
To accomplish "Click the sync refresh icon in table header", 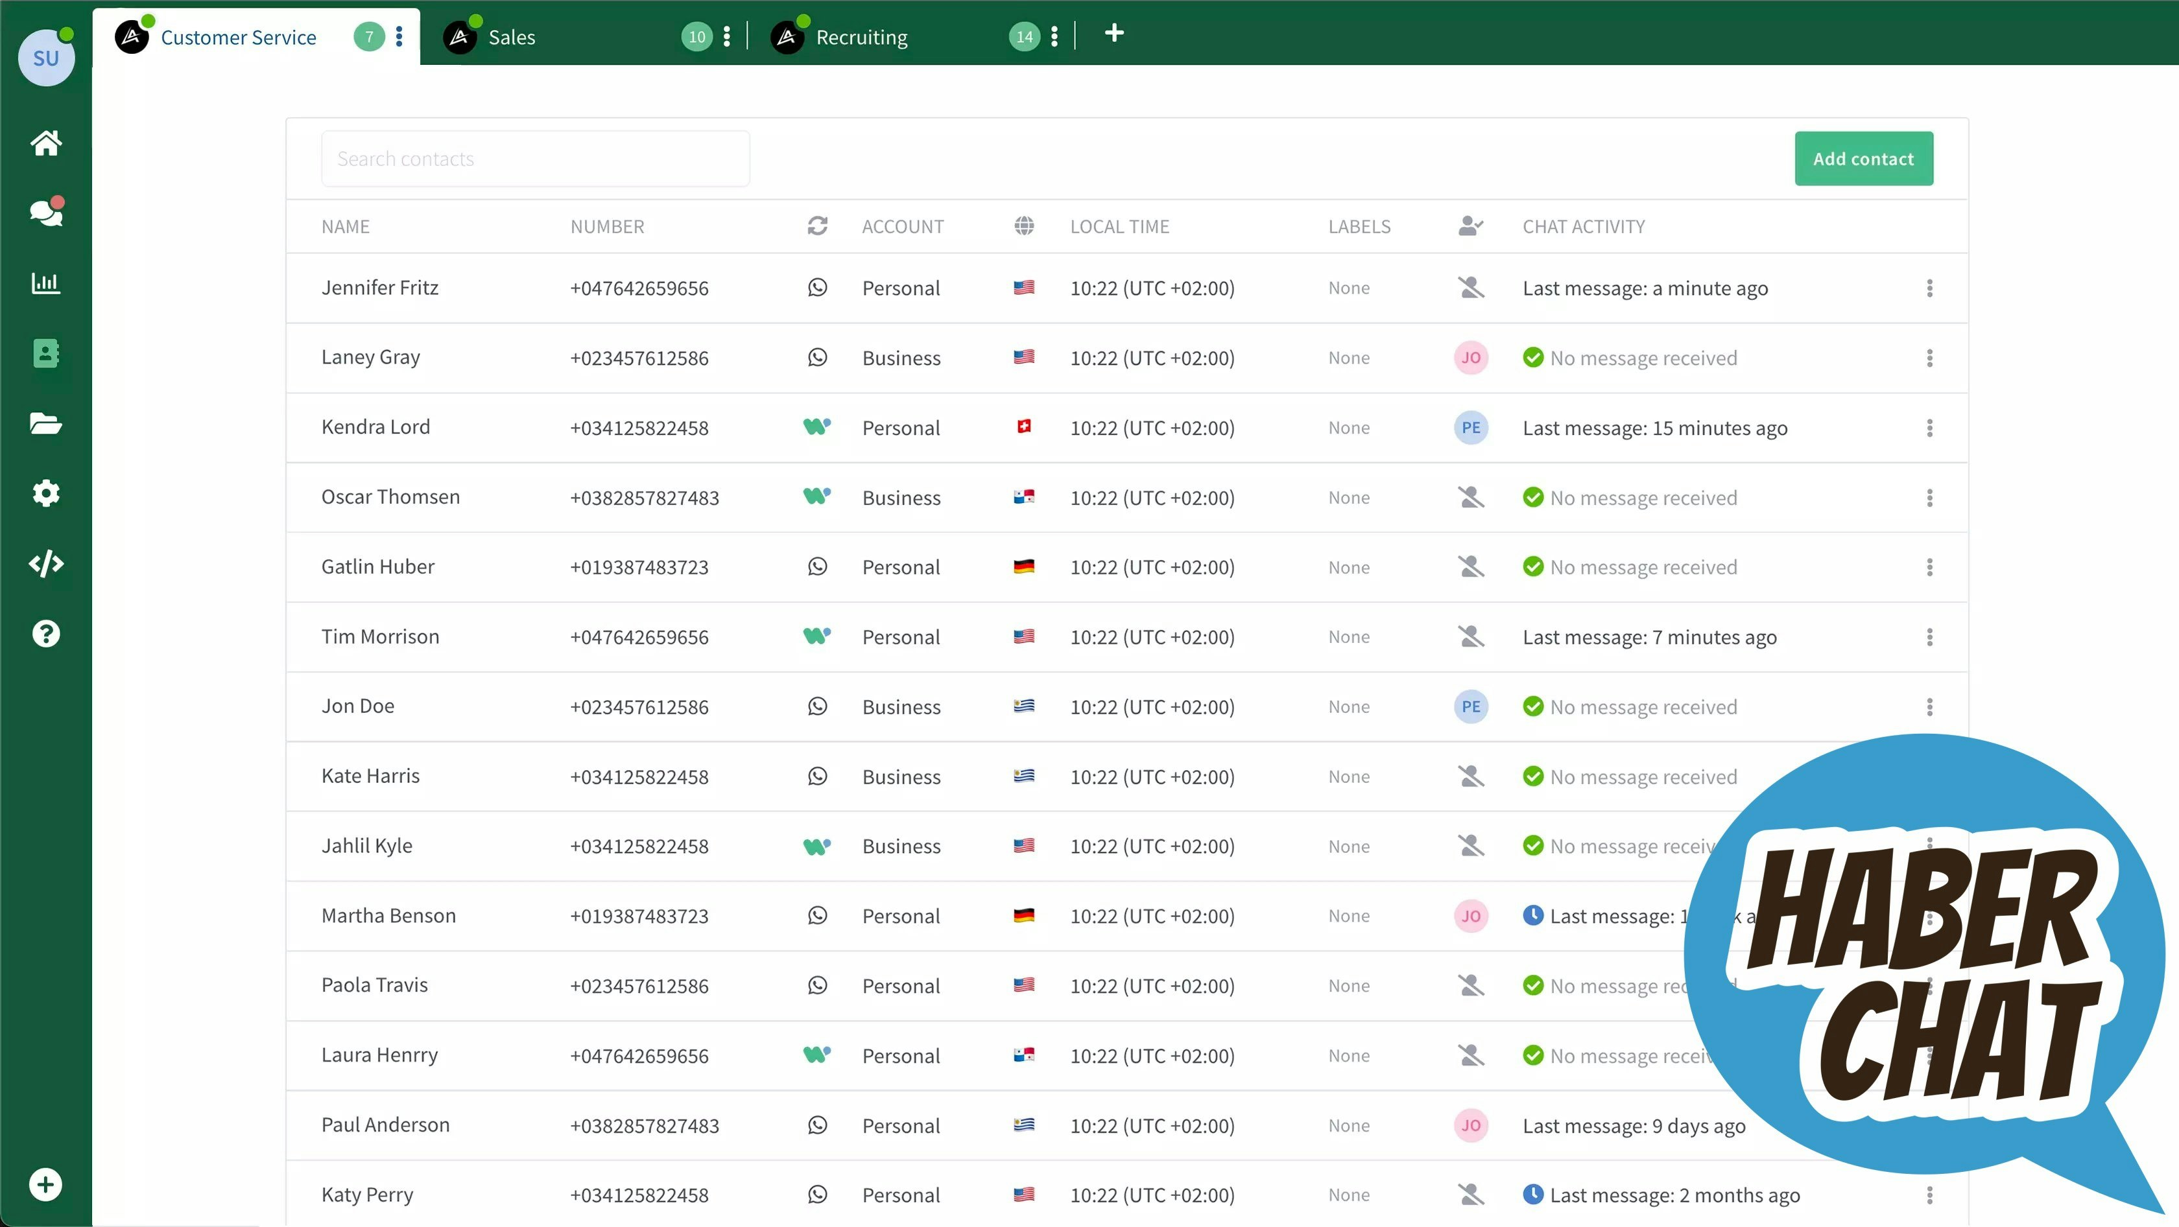I will point(817,226).
